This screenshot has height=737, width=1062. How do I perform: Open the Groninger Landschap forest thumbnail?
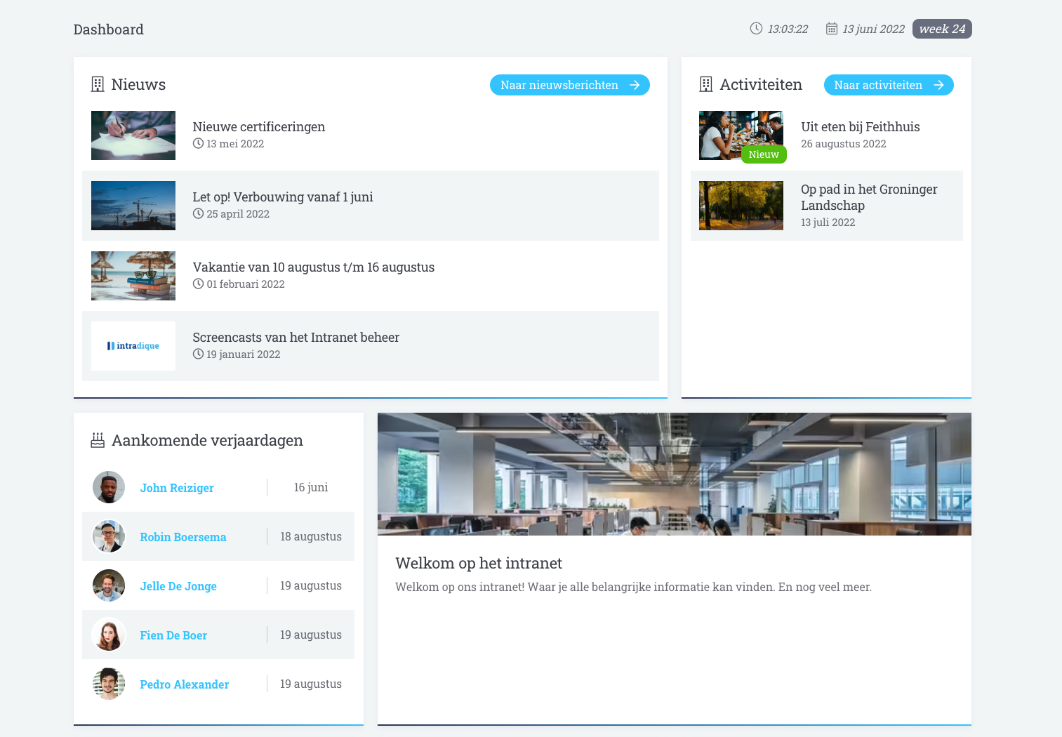pos(741,206)
